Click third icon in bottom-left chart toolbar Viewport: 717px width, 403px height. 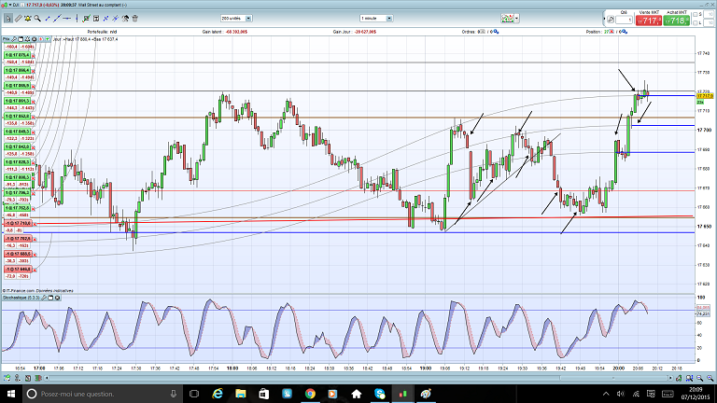[x=28, y=378]
